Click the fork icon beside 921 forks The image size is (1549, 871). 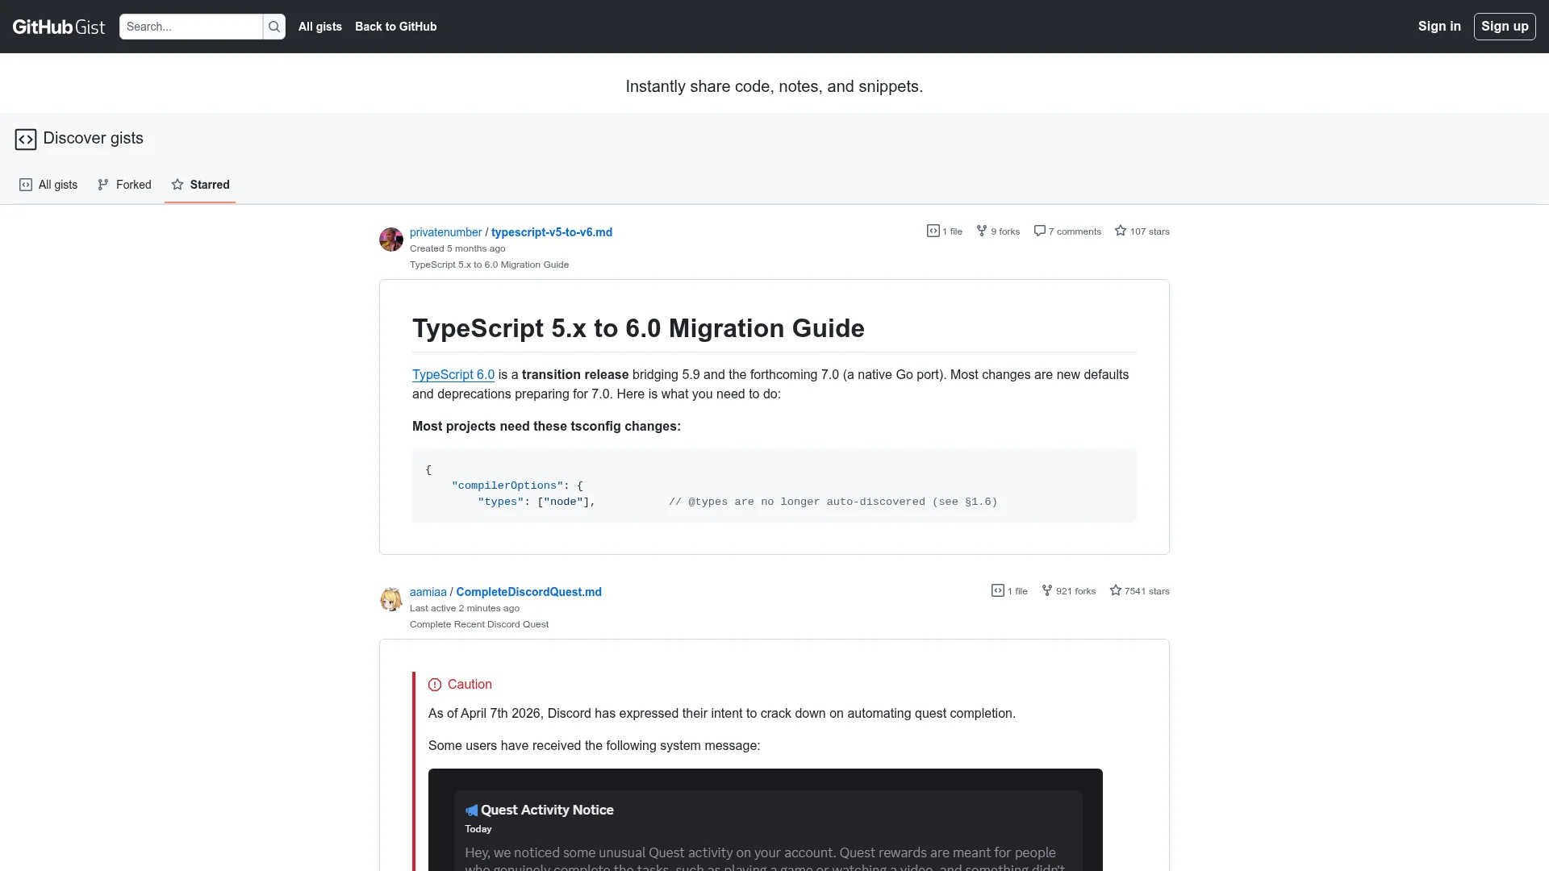pos(1047,590)
